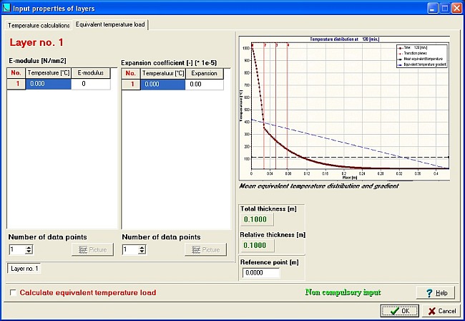Click the Cancel button

(x=442, y=311)
